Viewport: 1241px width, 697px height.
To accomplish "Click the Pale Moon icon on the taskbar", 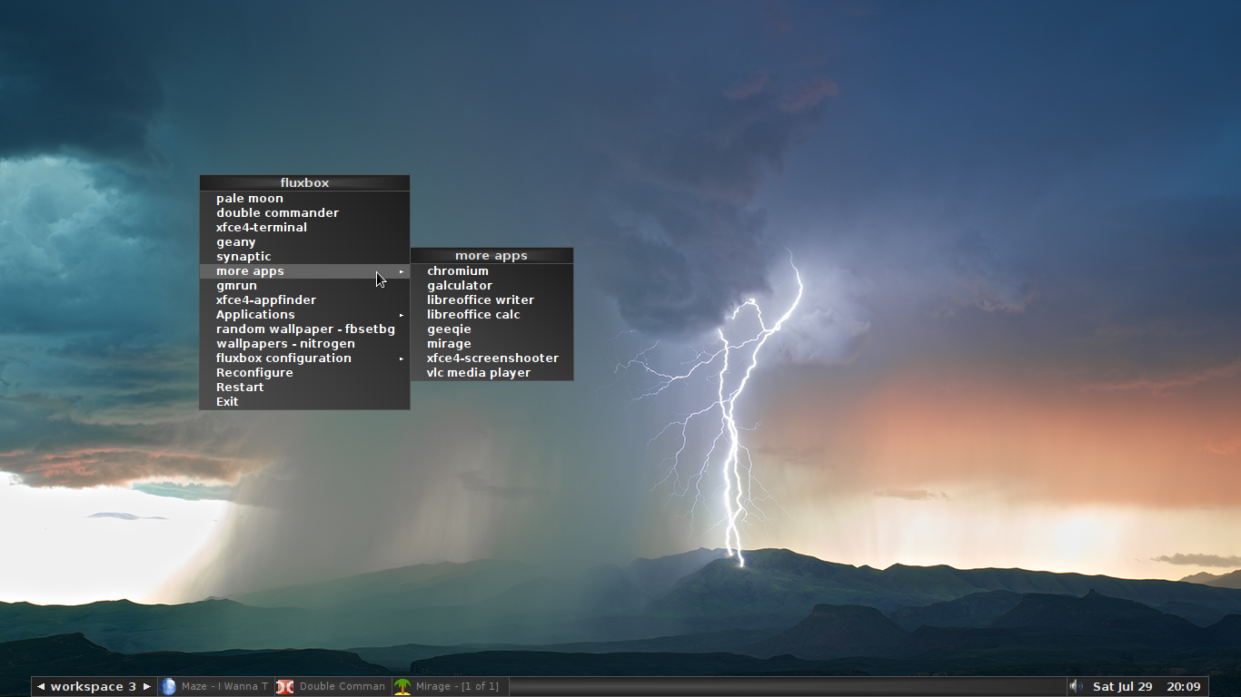I will (x=169, y=686).
